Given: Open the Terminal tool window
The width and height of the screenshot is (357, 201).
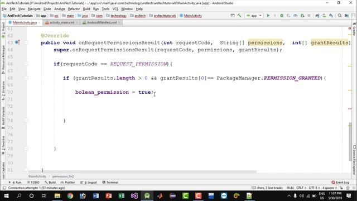Looking at the screenshot, I should 110,183.
